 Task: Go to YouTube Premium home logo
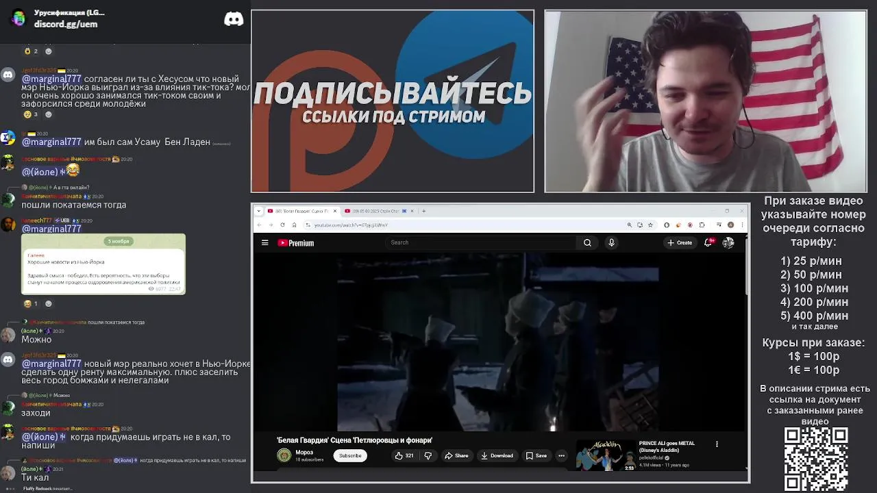click(296, 242)
